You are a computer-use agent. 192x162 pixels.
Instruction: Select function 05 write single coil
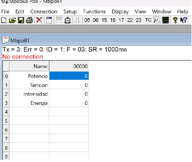pos(87,20)
